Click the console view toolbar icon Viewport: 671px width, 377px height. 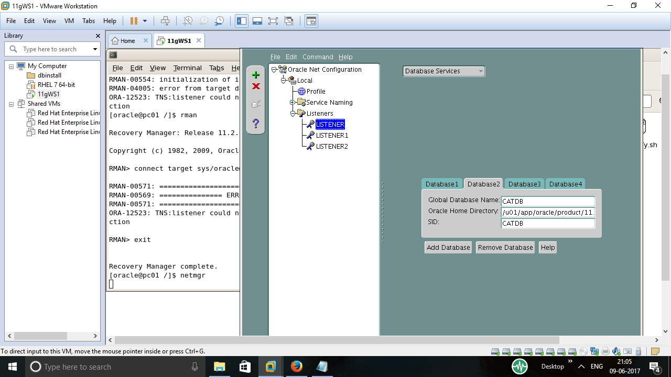tap(311, 21)
